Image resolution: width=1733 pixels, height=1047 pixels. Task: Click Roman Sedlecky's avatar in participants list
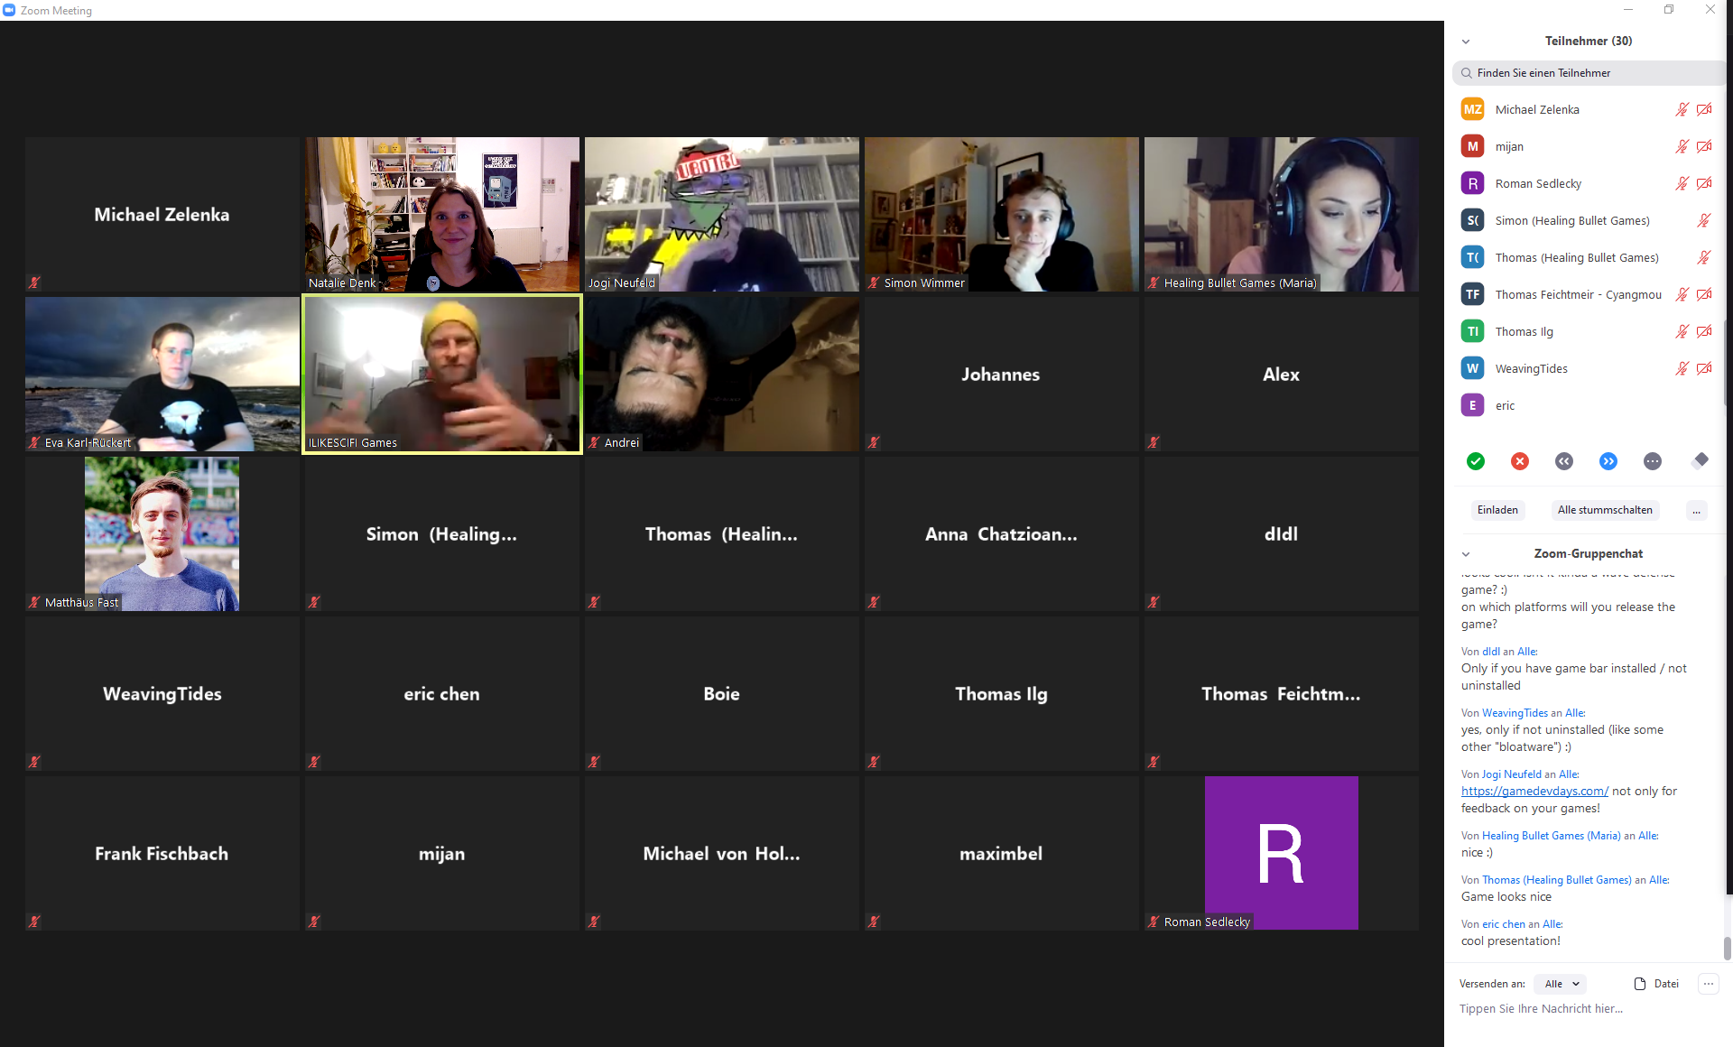[x=1472, y=183]
